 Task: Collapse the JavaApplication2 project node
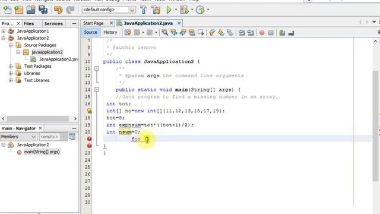pos(4,38)
